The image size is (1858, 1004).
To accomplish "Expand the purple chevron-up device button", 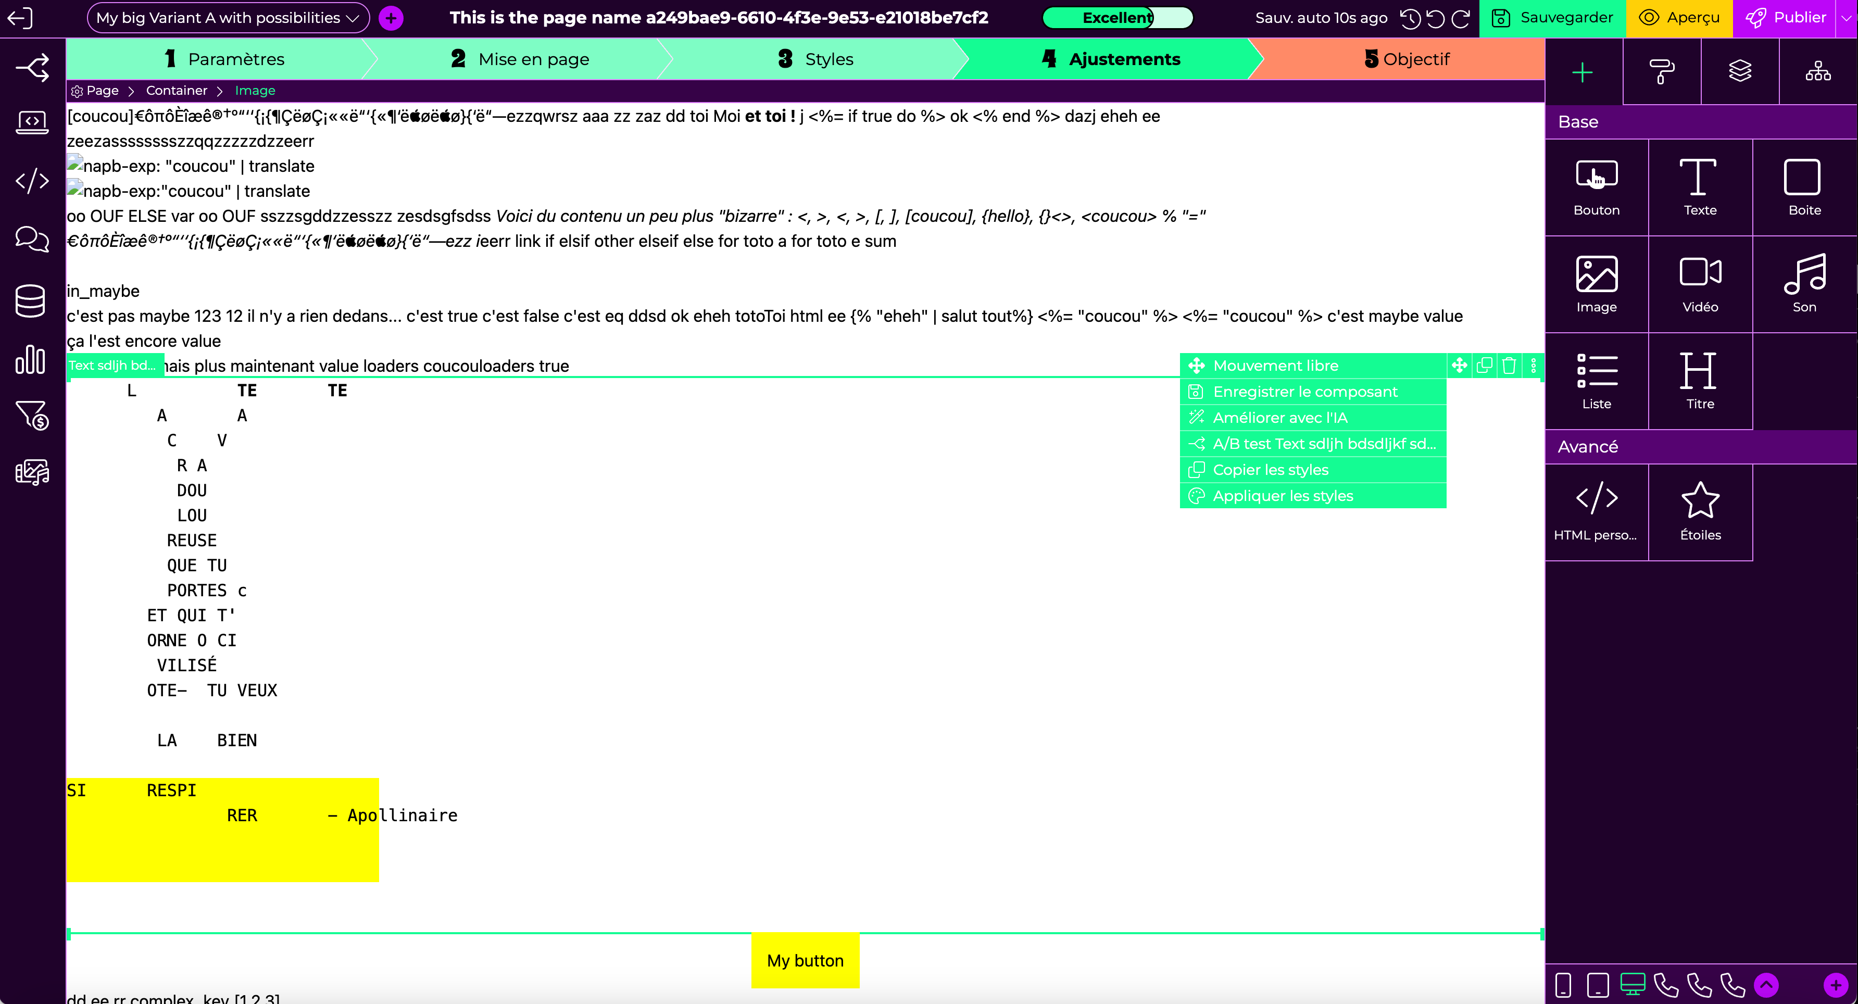I will pos(1766,985).
